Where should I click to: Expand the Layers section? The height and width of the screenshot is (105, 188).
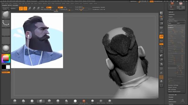[x=171, y=17]
